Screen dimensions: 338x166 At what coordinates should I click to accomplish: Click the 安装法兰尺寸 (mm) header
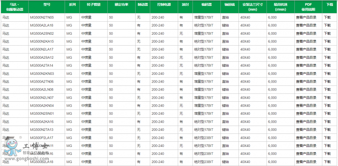point(253,7)
